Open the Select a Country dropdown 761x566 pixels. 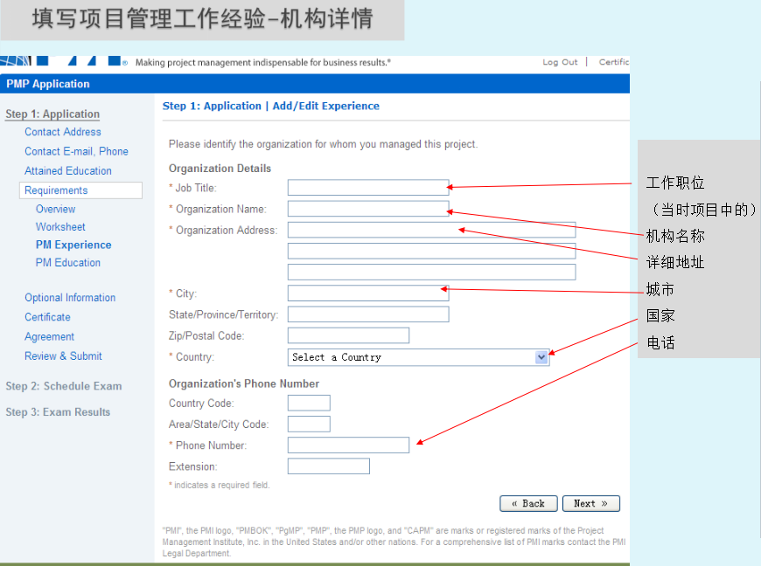(418, 356)
